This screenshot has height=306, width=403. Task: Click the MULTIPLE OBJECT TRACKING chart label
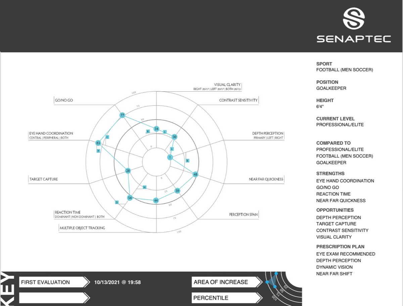pyautogui.click(x=82, y=228)
